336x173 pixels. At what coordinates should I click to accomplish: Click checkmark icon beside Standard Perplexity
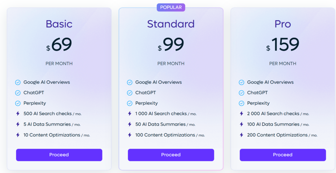pos(130,103)
